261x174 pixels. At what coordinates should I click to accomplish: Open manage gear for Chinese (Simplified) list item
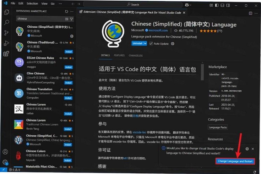pyautogui.click(x=72, y=36)
